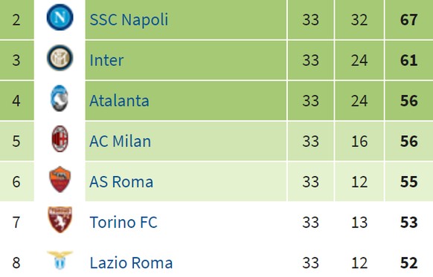Click the AS Roma club crest
The height and width of the screenshot is (277, 433).
point(60,179)
